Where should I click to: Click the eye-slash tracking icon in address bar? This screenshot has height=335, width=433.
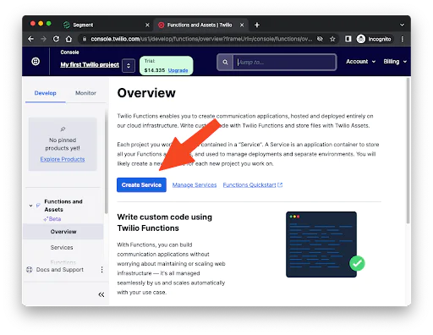pyautogui.click(x=320, y=39)
